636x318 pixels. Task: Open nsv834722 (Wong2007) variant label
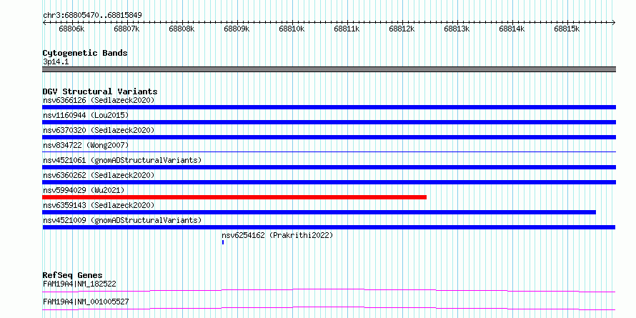[86, 145]
